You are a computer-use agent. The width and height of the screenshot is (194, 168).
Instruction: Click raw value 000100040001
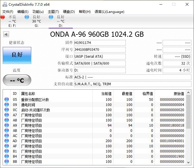tap(172, 141)
